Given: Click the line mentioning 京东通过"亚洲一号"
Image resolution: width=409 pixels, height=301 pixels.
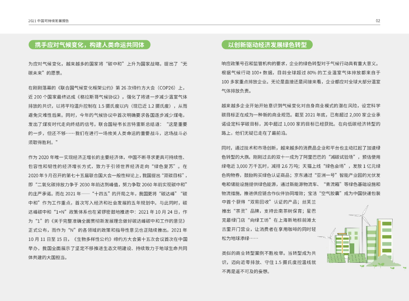Looking at the screenshot, I should click(x=301, y=175).
